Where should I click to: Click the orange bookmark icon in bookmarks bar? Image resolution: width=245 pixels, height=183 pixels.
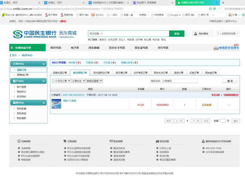pos(93,15)
